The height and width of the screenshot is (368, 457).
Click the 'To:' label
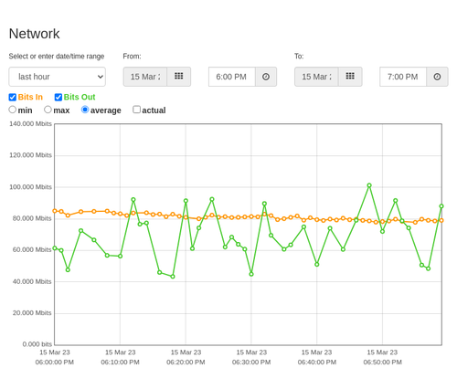click(x=299, y=57)
